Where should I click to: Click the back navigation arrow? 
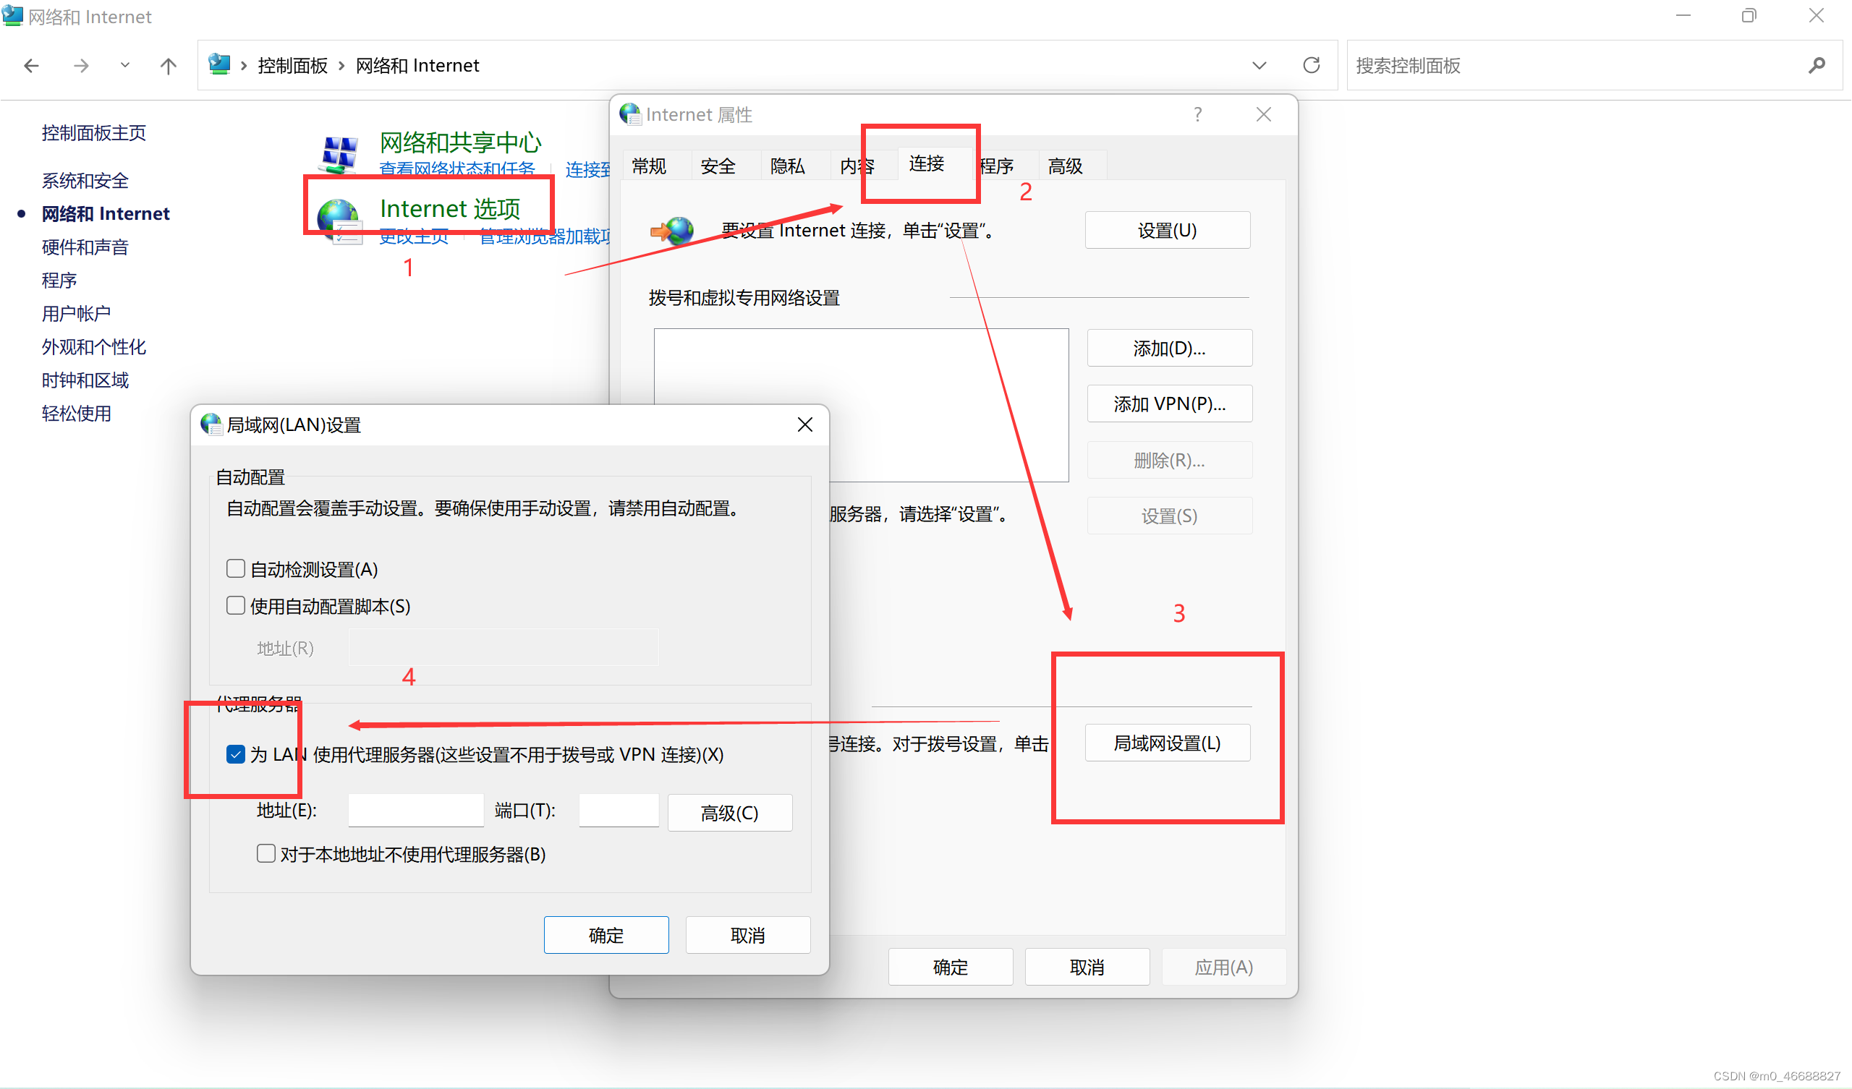tap(31, 66)
